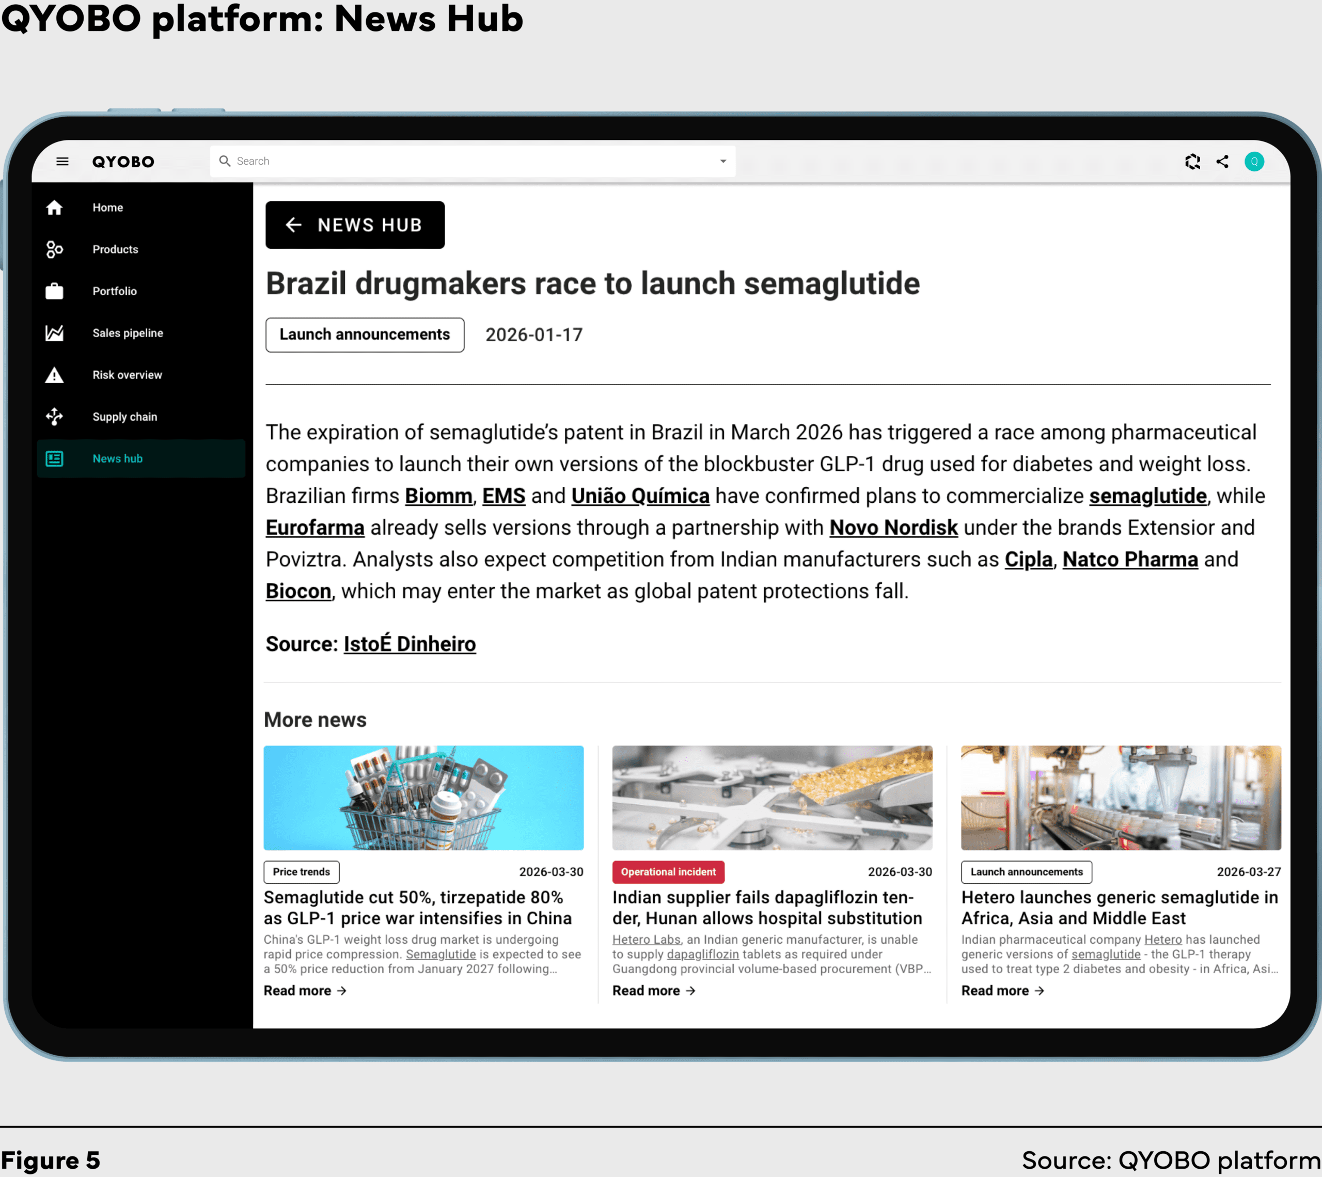
Task: Select the Portfolio briefcase icon
Action: coord(54,291)
